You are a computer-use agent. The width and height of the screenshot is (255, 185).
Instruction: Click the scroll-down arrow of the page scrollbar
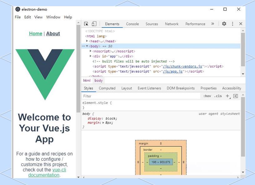point(78,177)
